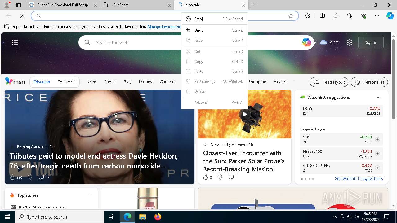397x223 pixels.
Task: Open the Edge profile icon
Action: tap(7, 5)
